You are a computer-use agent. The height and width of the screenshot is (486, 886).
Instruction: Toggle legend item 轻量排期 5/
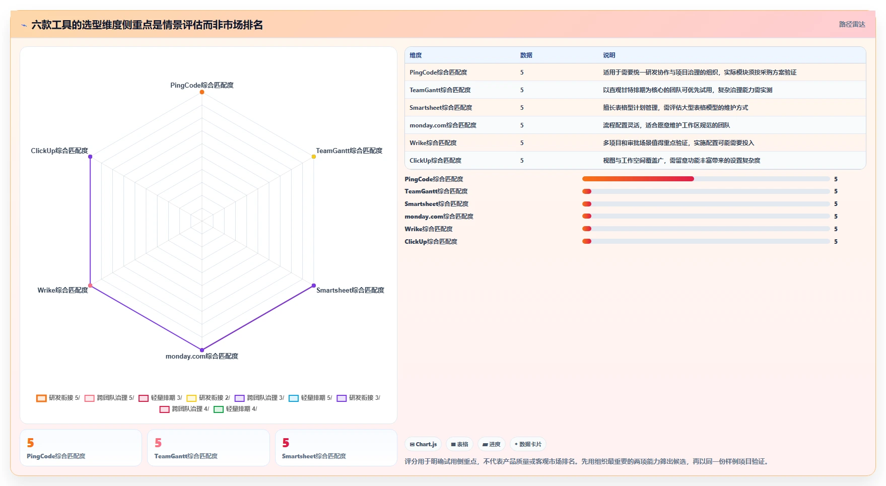pyautogui.click(x=310, y=398)
